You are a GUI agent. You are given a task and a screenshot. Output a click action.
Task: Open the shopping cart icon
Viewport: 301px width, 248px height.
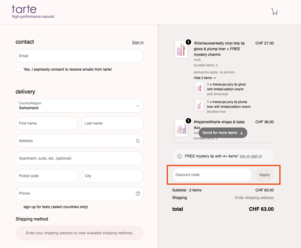274,11
